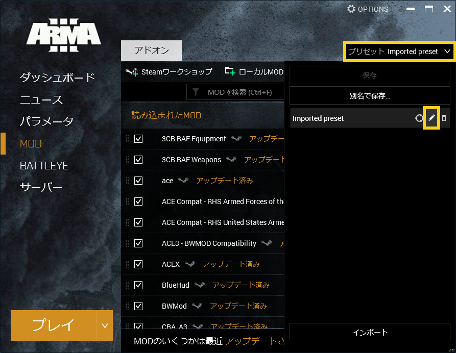Click the window resize grip icon
456x353 pixels.
pyautogui.click(x=451, y=350)
